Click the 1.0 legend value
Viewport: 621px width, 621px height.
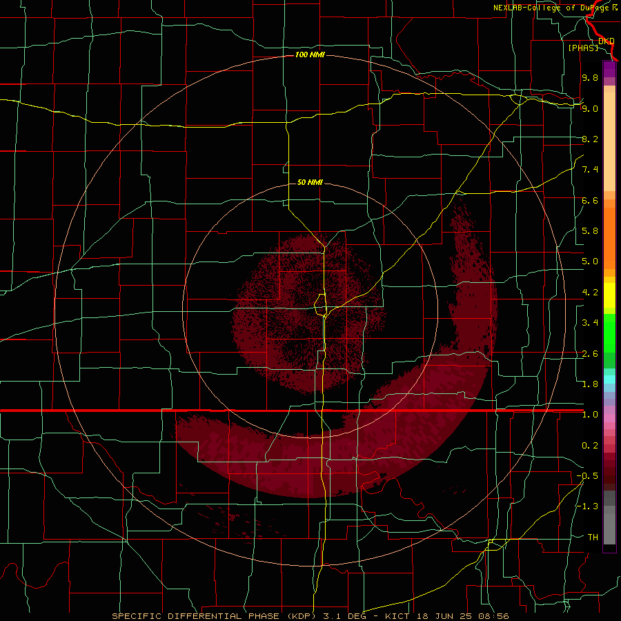(590, 415)
